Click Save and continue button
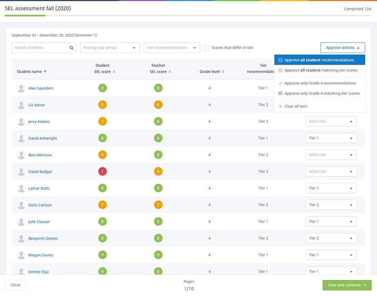The height and width of the screenshot is (296, 377). [347, 285]
